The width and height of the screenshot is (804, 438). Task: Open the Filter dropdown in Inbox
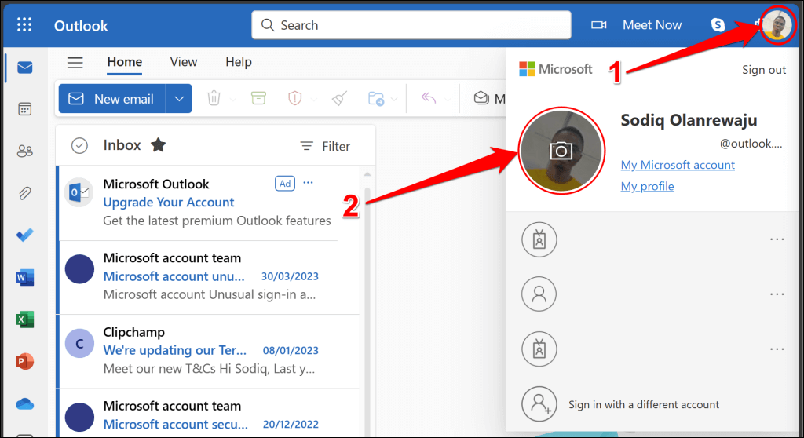pos(325,146)
